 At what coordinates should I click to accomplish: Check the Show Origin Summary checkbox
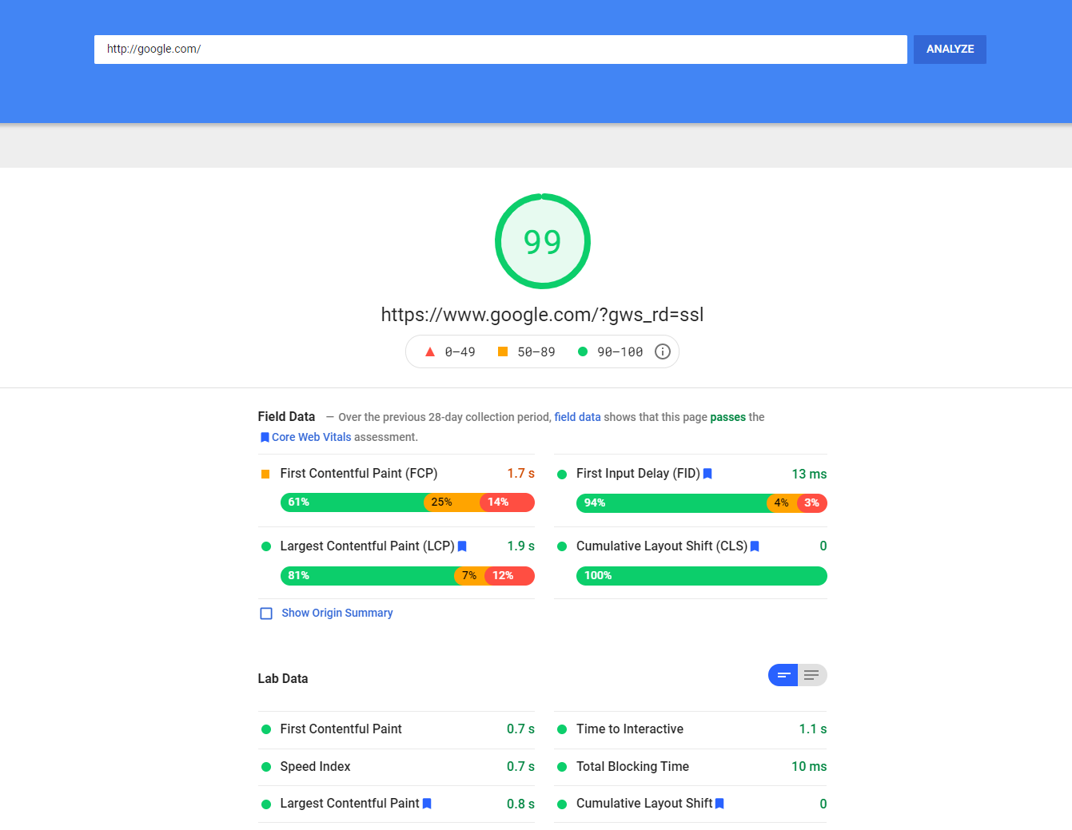click(266, 614)
